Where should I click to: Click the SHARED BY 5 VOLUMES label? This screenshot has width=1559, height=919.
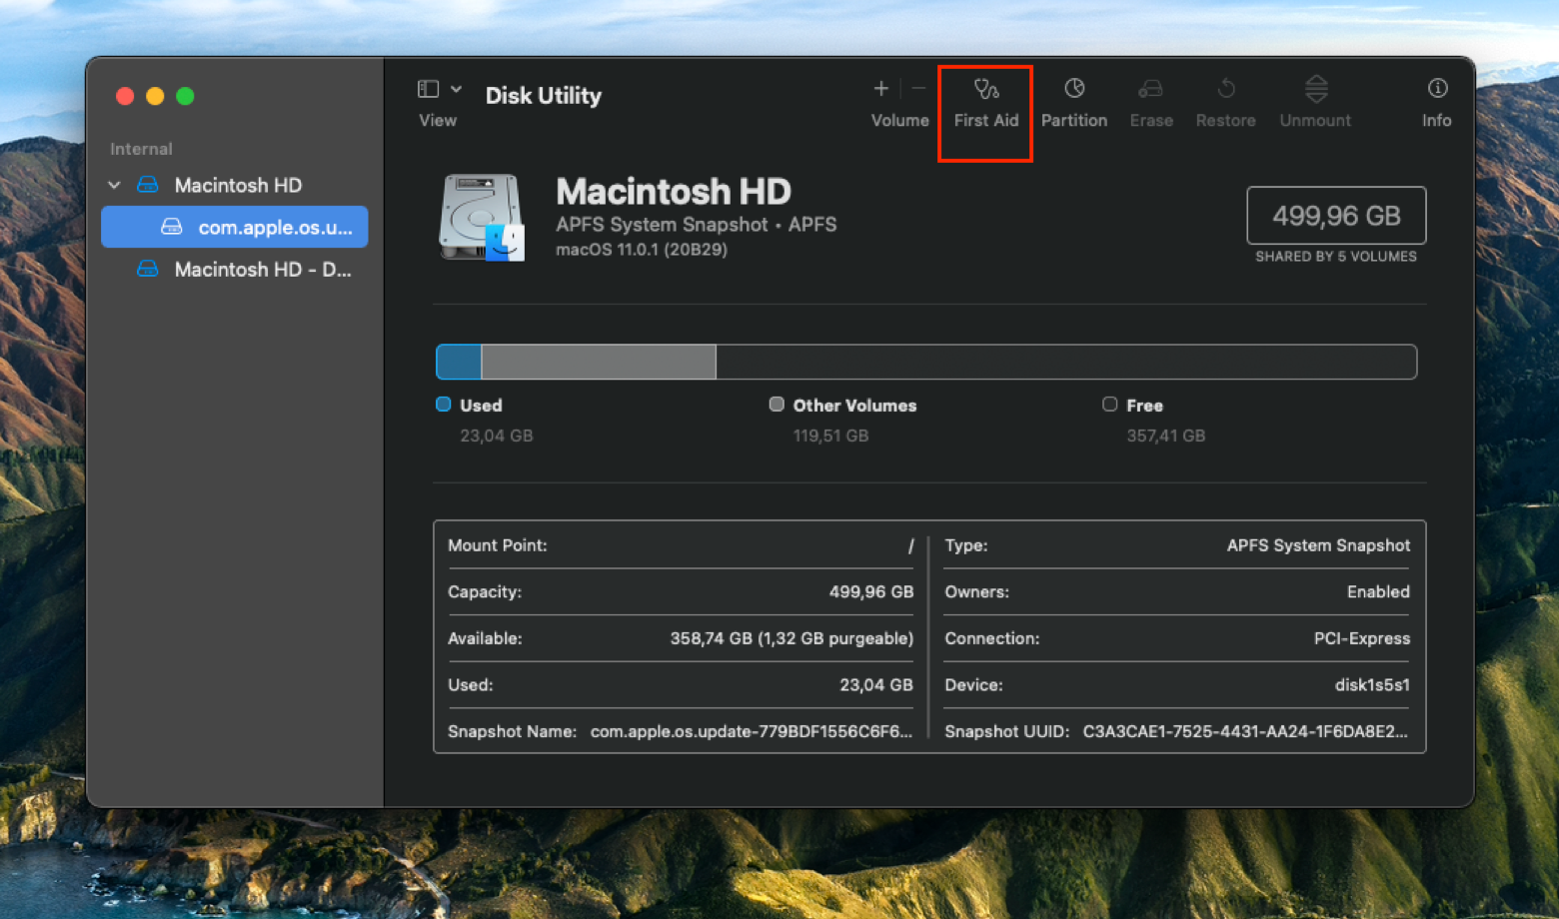(x=1335, y=257)
